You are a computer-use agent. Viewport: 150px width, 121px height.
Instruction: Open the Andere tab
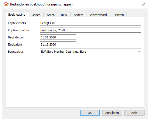[79, 15]
